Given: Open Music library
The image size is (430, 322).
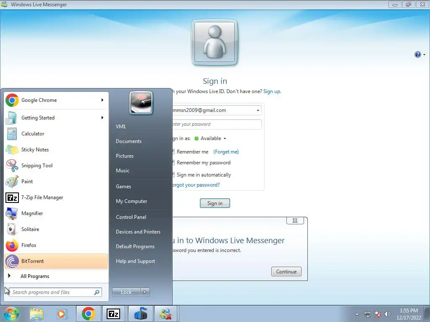Looking at the screenshot, I should 123,171.
